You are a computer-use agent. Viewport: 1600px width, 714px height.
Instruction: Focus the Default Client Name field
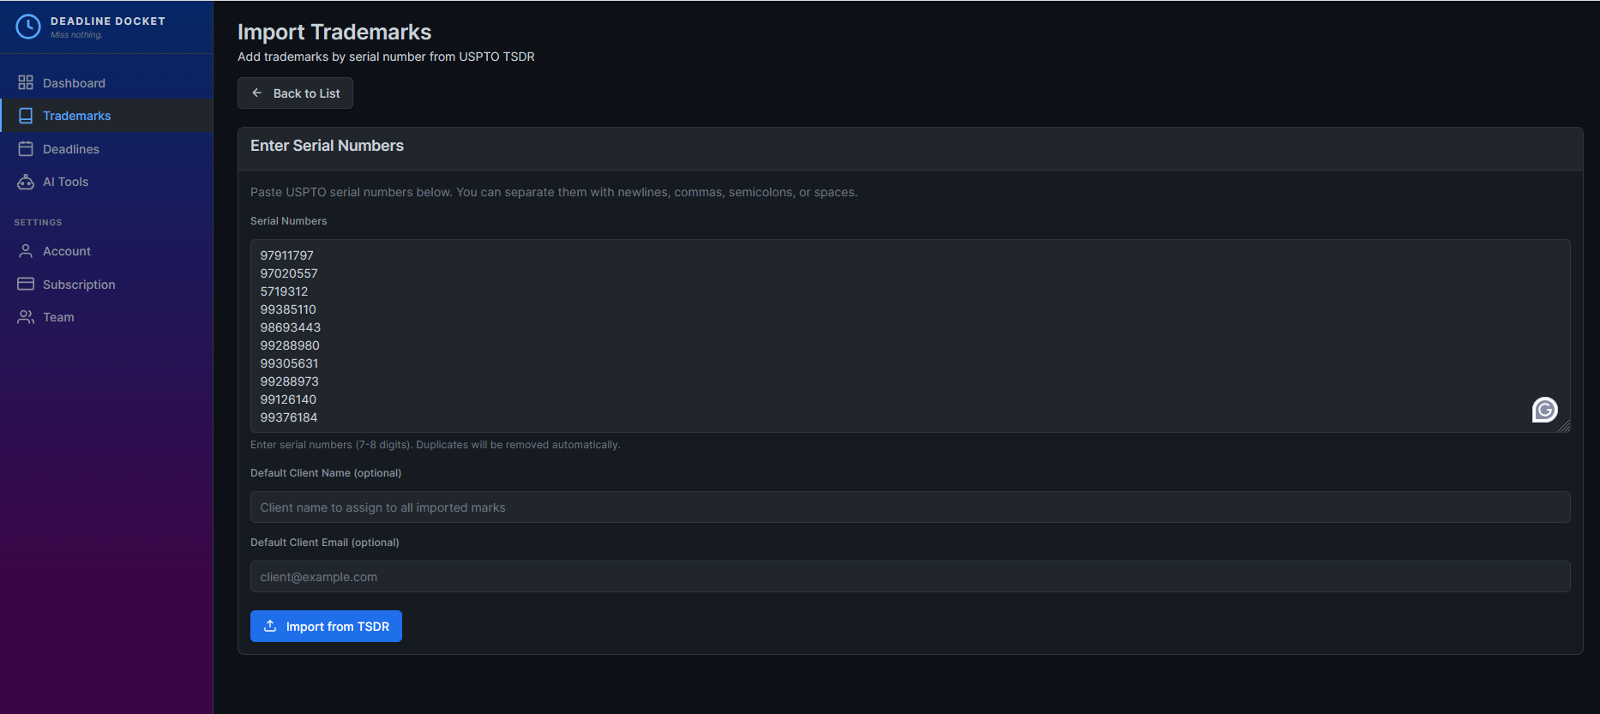(910, 507)
